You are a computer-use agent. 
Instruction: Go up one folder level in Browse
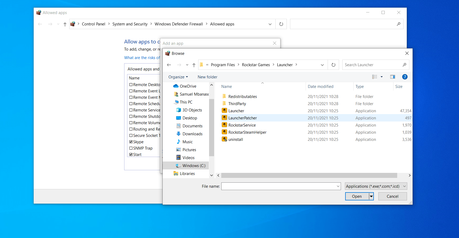click(194, 65)
